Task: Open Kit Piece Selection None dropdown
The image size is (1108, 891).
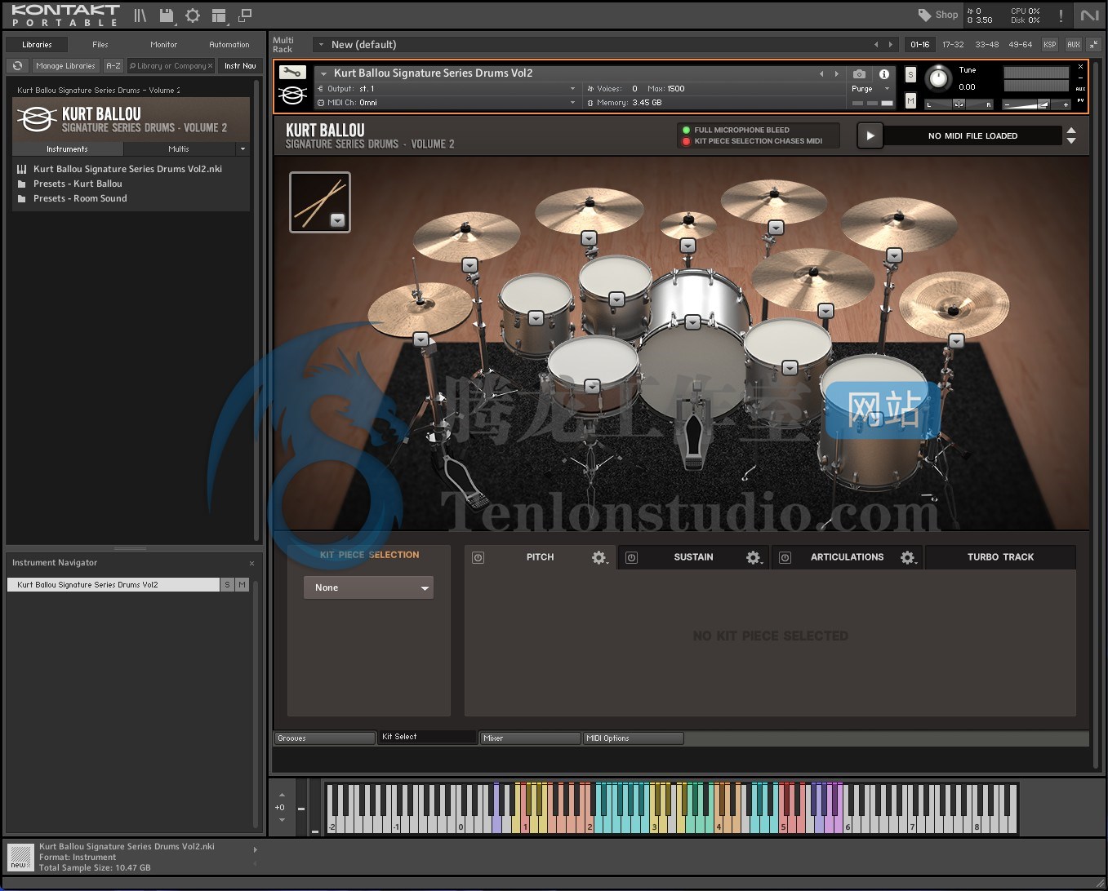Action: (x=368, y=587)
